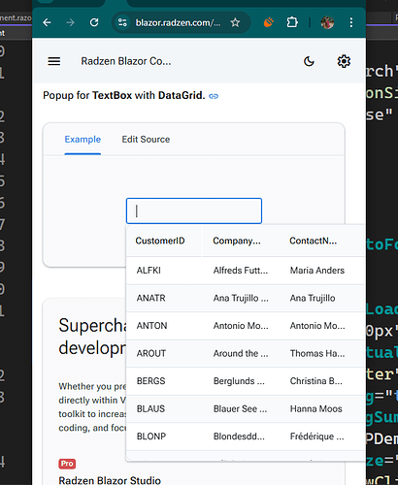Bookmark this page with the star
The height and width of the screenshot is (485, 398).
(x=235, y=22)
